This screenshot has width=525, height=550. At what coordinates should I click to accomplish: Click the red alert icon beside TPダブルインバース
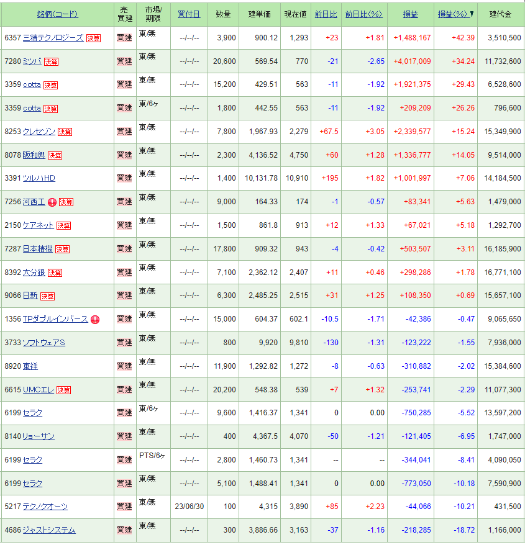click(95, 320)
